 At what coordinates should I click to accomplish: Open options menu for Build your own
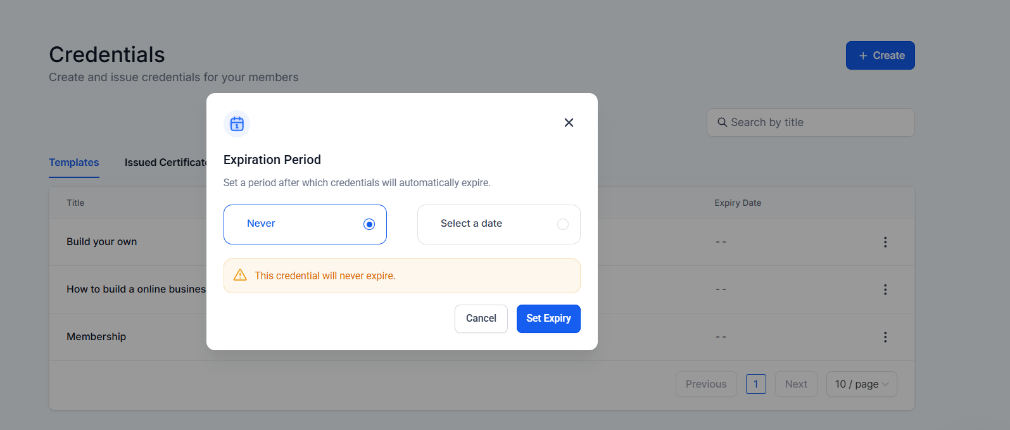click(885, 242)
